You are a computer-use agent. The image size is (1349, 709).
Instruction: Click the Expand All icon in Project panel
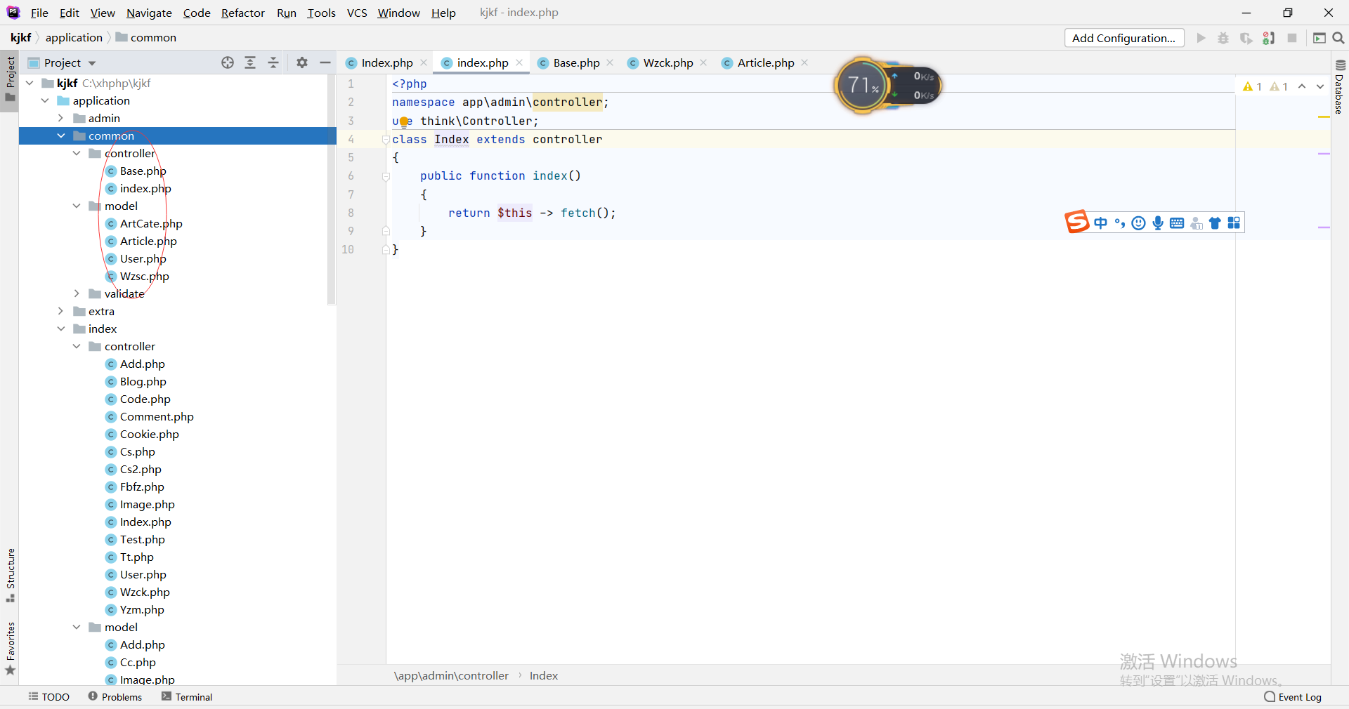pos(250,62)
